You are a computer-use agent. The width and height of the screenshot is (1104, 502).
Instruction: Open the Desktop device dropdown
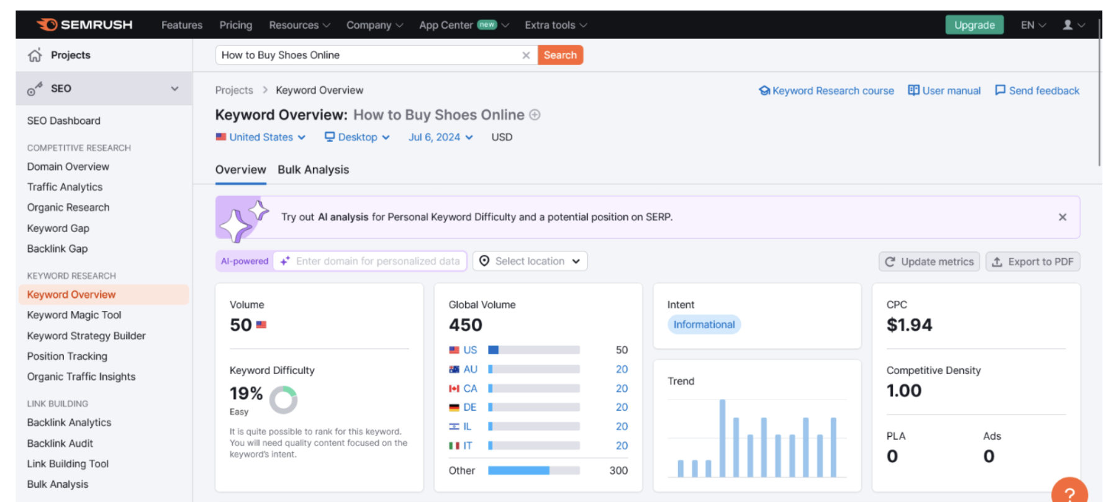click(357, 137)
